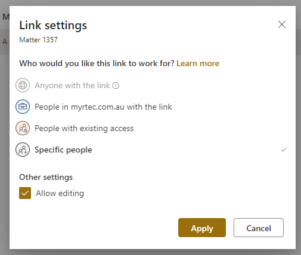This screenshot has width=301, height=255.
Task: Select the Anyone with the link option text
Action: pyautogui.click(x=72, y=86)
